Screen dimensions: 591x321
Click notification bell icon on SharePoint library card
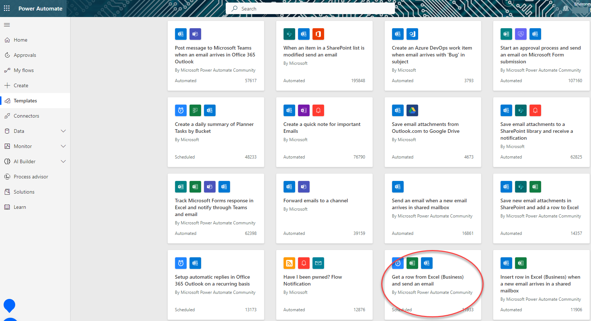[x=535, y=110]
